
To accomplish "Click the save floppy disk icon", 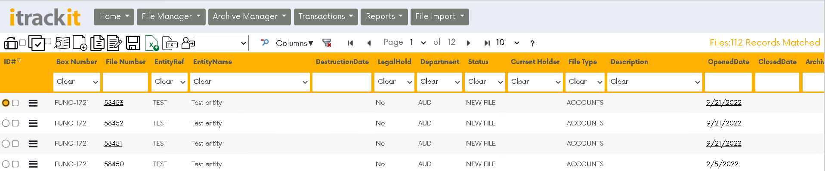I will point(133,43).
